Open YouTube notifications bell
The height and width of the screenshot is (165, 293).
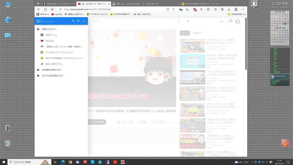229,21
